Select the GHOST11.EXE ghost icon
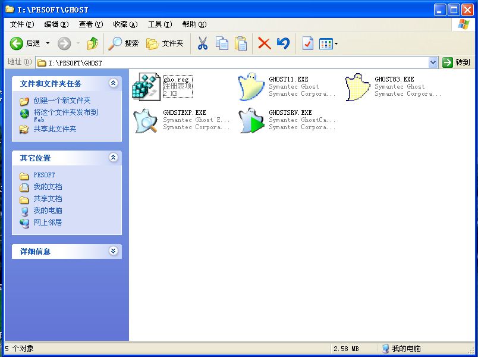Viewport: 478px width, 357px height. click(x=251, y=87)
